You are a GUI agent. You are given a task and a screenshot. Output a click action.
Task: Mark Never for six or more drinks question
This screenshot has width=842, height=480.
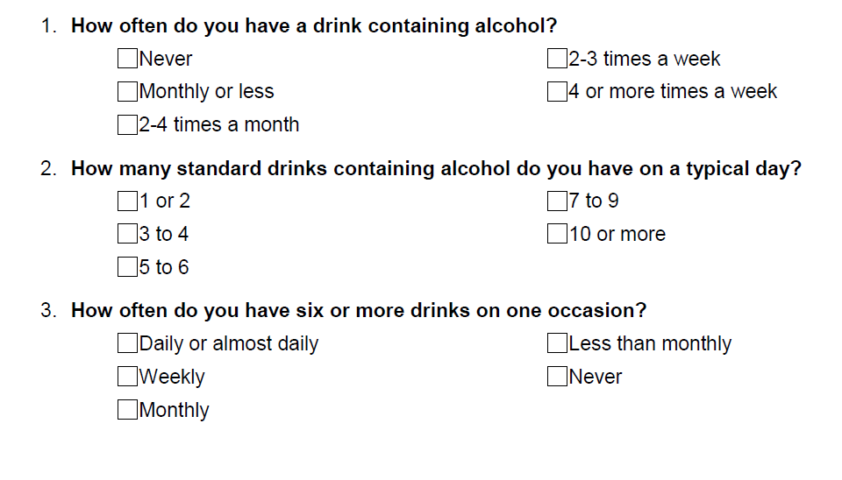(558, 377)
